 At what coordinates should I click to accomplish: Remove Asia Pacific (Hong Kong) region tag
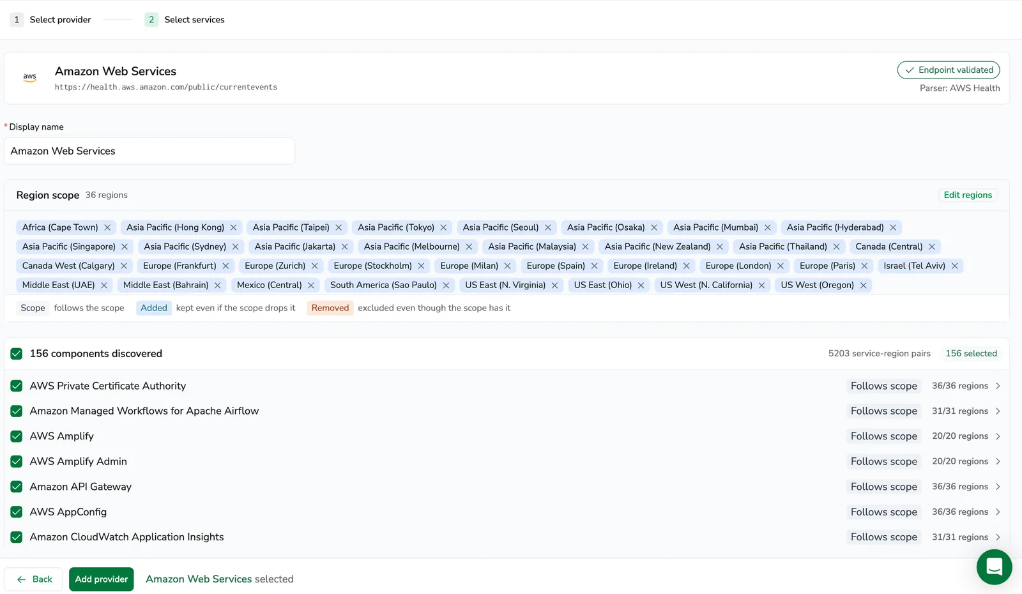pos(234,227)
